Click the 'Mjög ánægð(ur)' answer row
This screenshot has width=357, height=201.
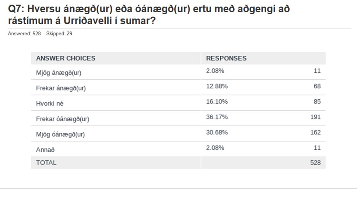(178, 72)
